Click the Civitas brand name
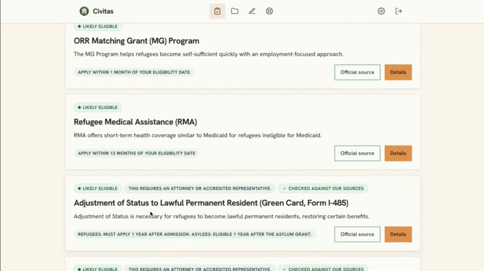 103,11
